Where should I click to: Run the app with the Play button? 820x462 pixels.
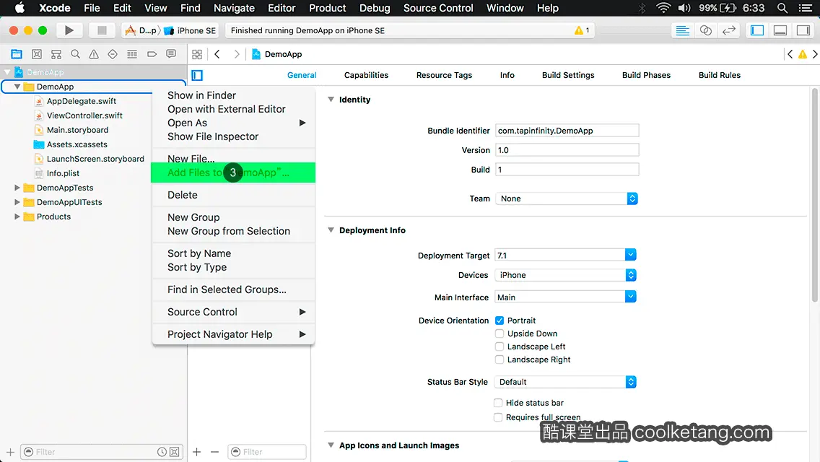click(69, 30)
